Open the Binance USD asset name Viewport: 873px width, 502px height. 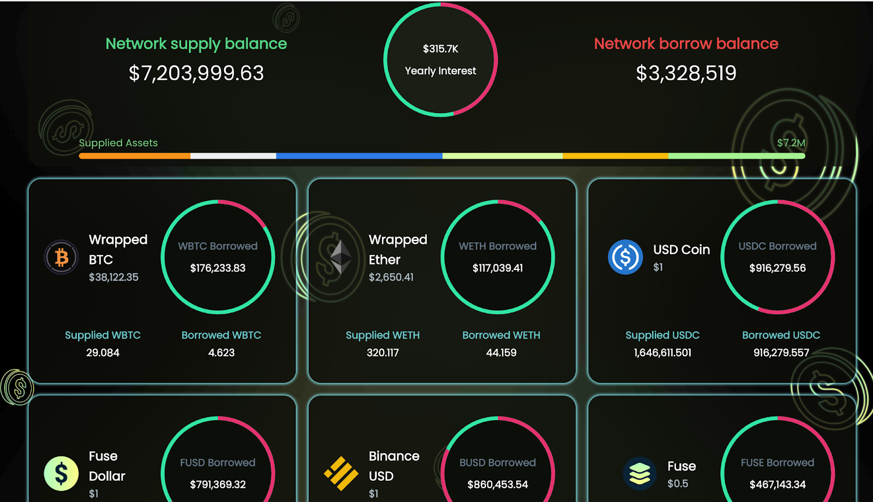coord(394,466)
